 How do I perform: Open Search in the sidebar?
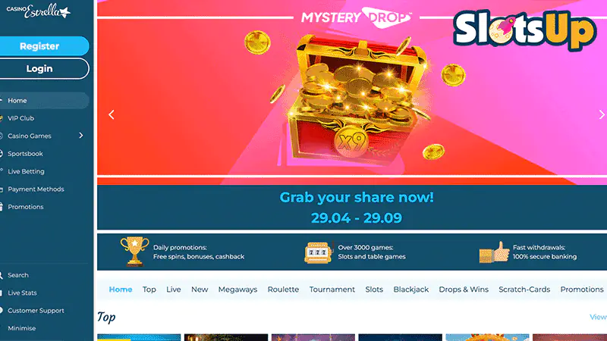click(17, 275)
